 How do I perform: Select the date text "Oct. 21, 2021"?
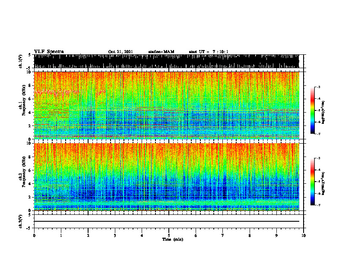[120, 52]
